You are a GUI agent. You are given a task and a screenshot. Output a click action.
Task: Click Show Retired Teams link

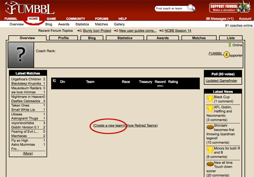[141, 125]
